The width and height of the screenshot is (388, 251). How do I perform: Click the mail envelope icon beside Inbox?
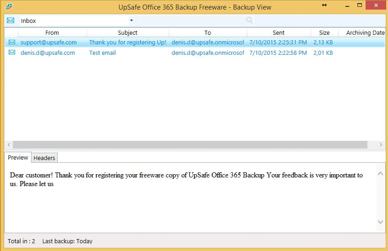point(11,20)
